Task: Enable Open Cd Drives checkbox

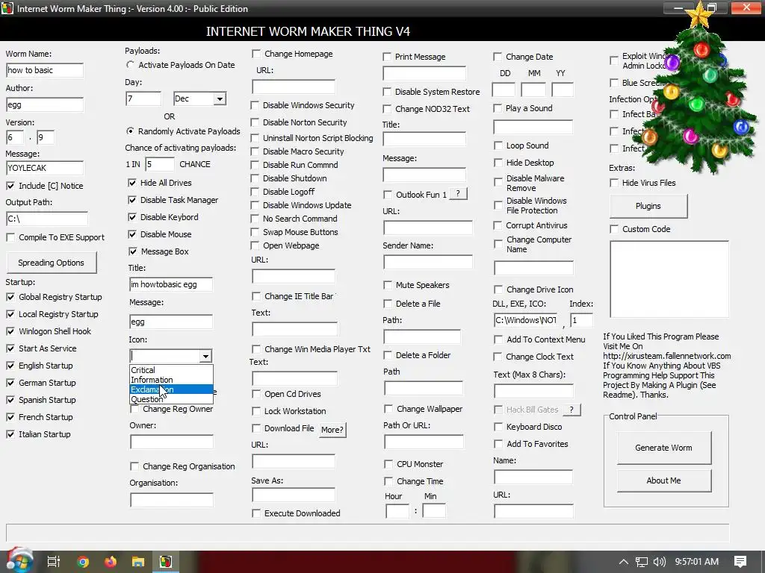Action: pos(256,394)
